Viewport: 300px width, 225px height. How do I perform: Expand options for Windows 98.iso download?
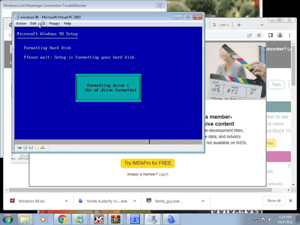click(x=67, y=201)
